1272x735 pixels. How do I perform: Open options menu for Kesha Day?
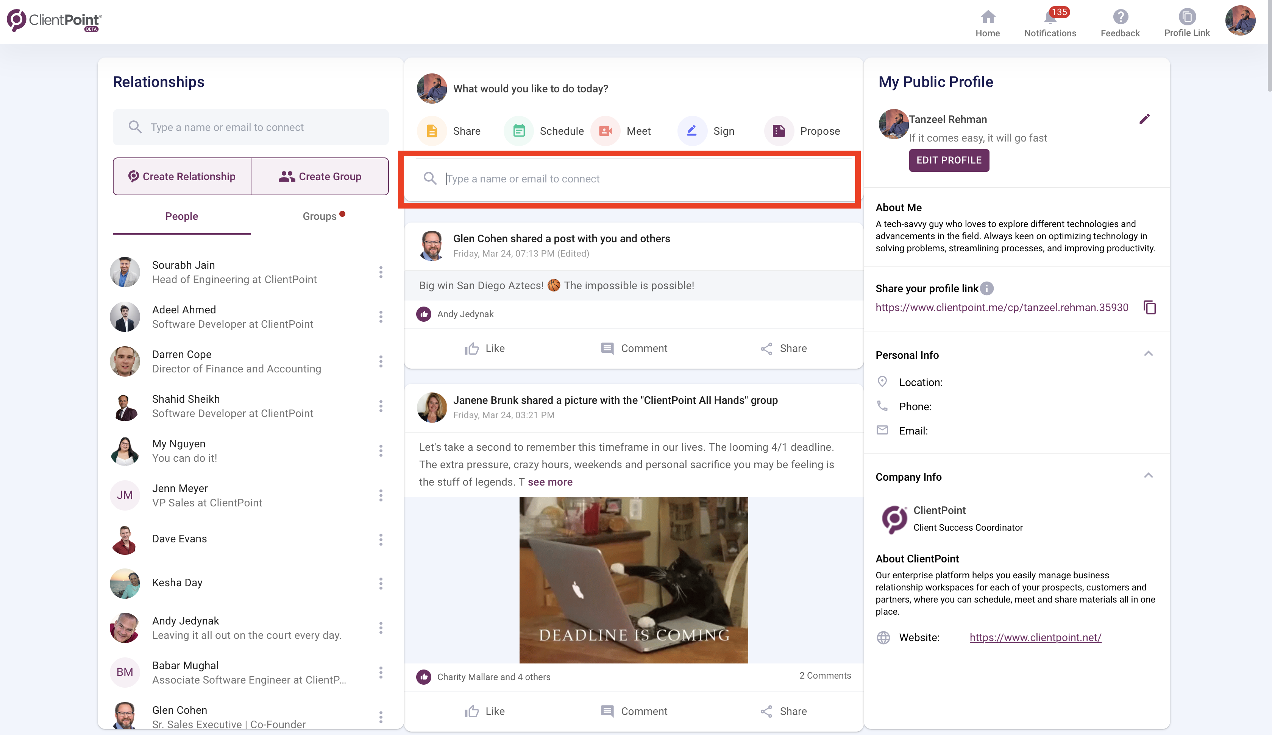point(381,584)
